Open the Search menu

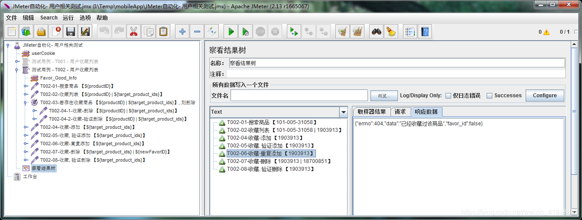pos(49,18)
